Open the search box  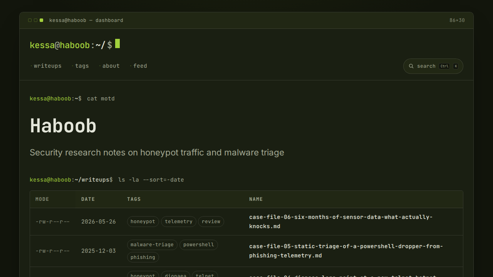pos(433,66)
